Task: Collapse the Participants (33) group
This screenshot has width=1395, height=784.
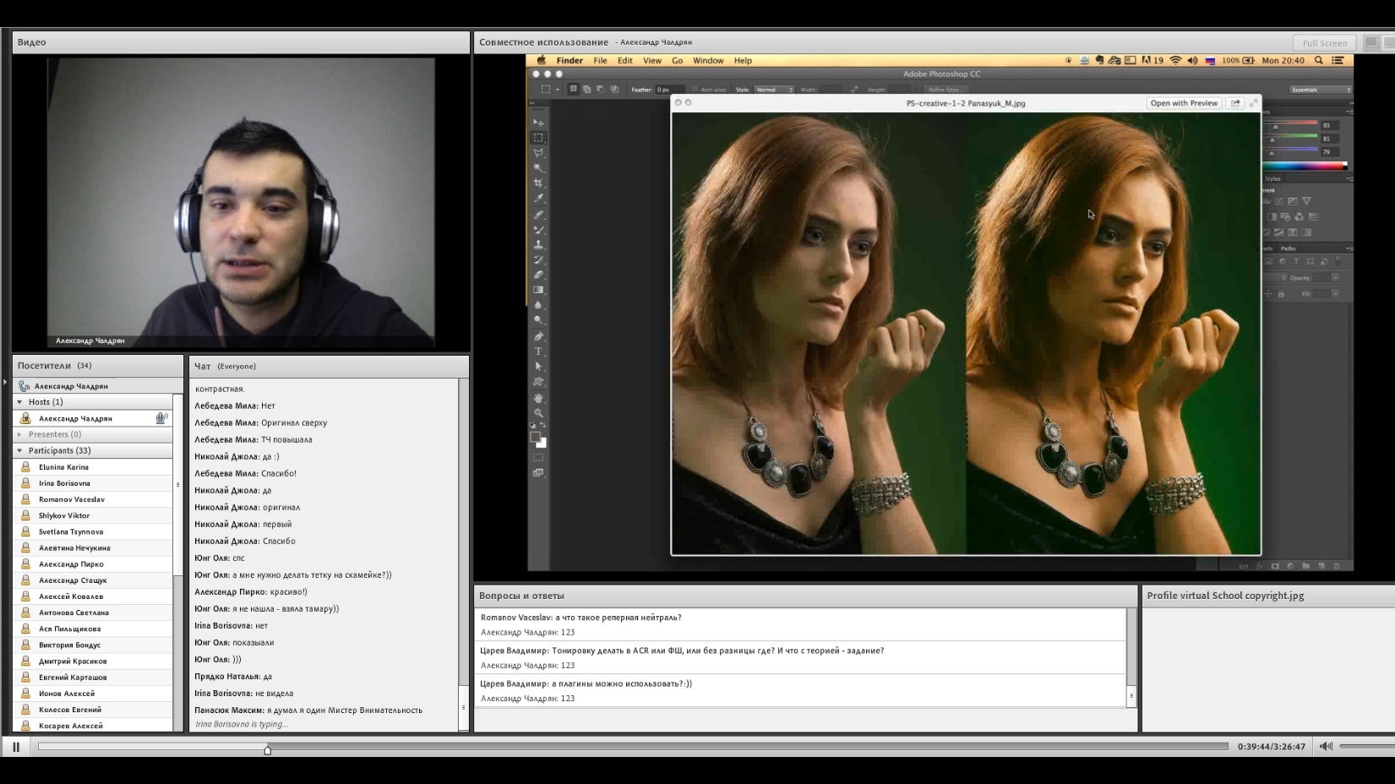Action: [x=19, y=451]
